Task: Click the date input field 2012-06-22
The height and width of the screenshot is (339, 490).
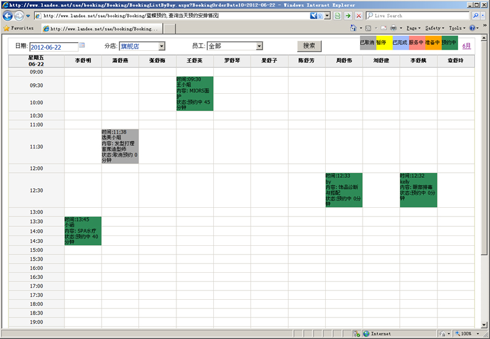Action: coord(53,47)
